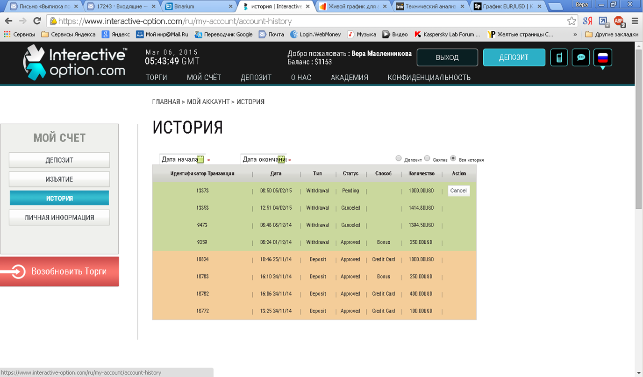Open the ТОРГИ navigation menu item
This screenshot has width=643, height=377.
pos(156,78)
